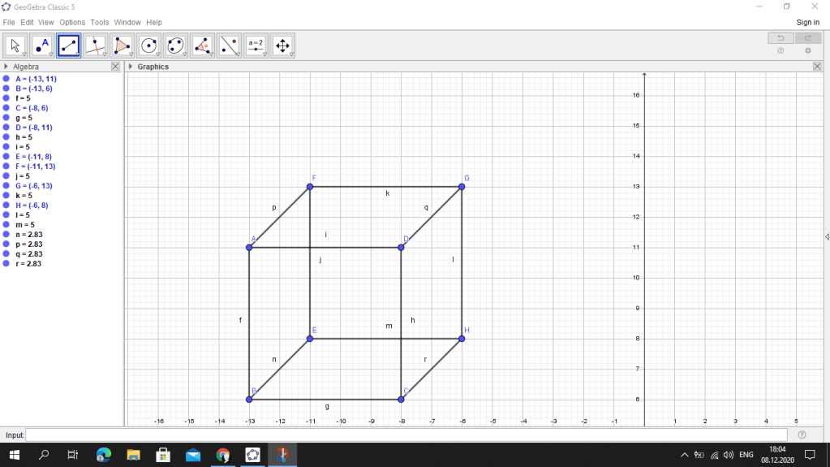Open the Options menu
The width and height of the screenshot is (830, 467).
click(72, 23)
